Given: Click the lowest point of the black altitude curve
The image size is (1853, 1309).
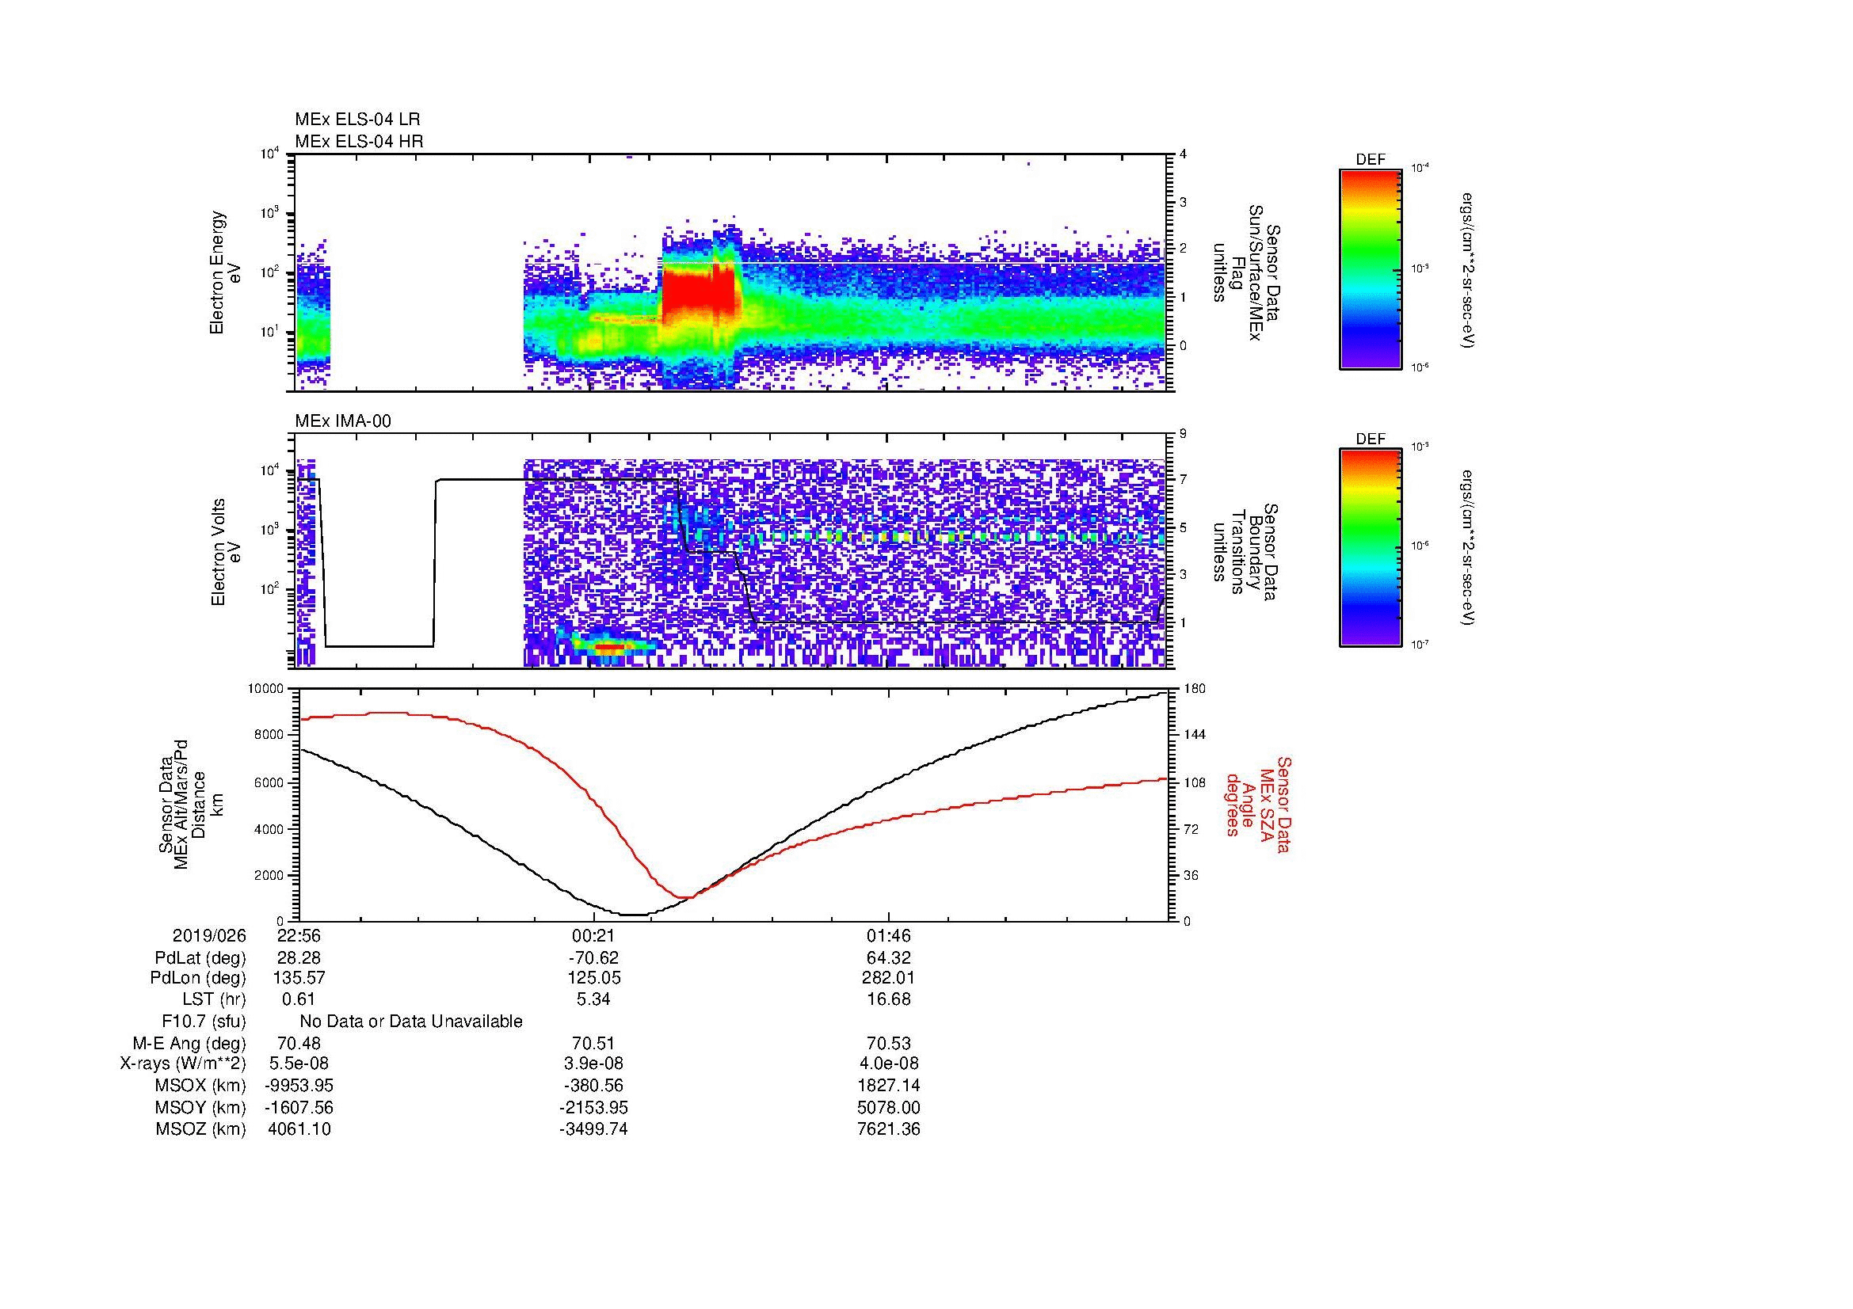Looking at the screenshot, I should tap(634, 915).
